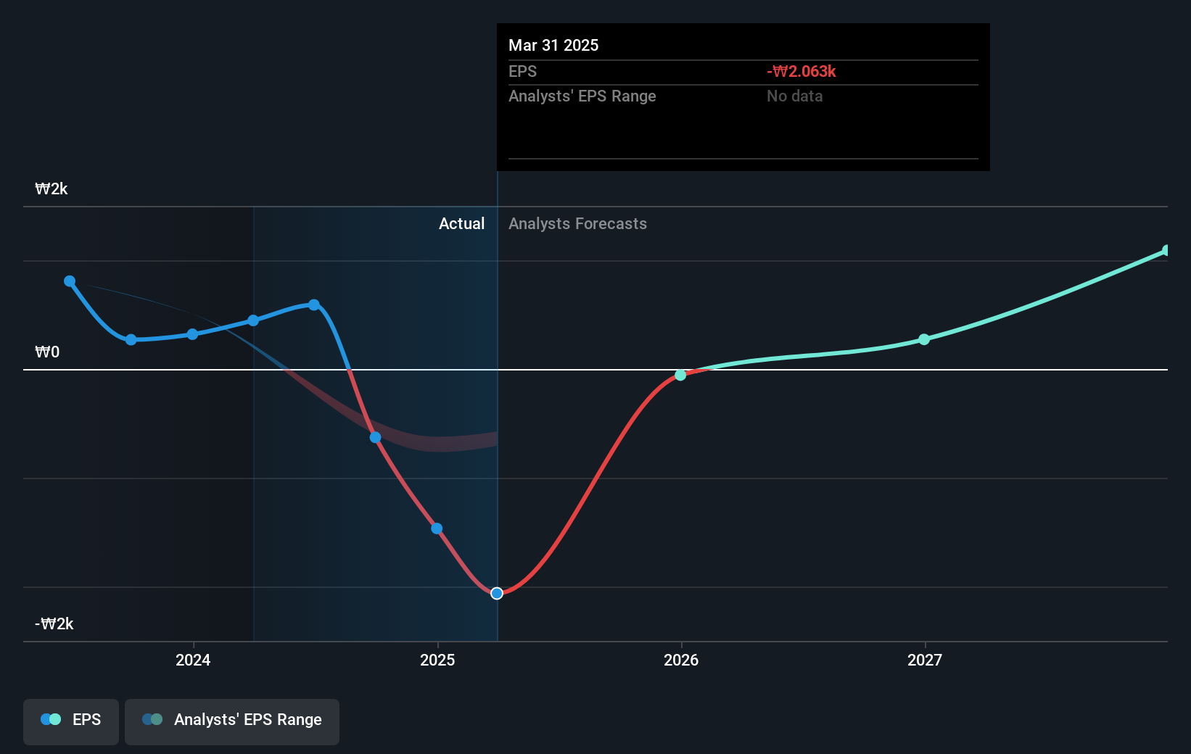Click the No data text in tooltip
The height and width of the screenshot is (754, 1191).
pyautogui.click(x=795, y=96)
